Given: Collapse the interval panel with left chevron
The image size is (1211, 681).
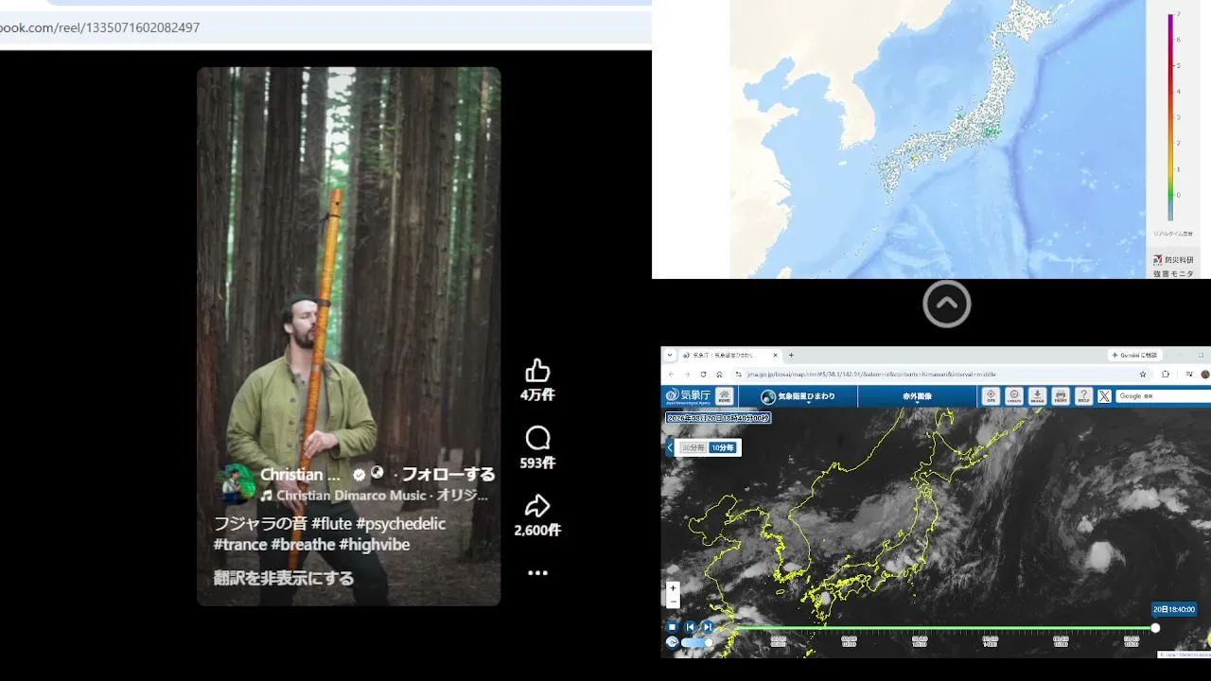Looking at the screenshot, I should coord(670,447).
